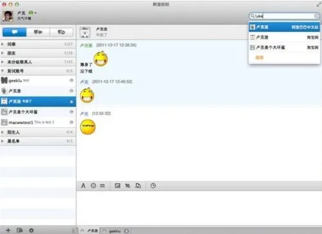Click the send picture icon

coord(117,186)
